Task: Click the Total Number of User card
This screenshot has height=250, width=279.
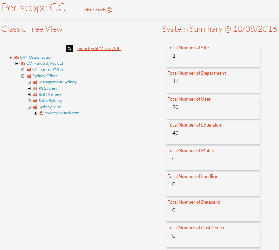Action: pos(213,107)
